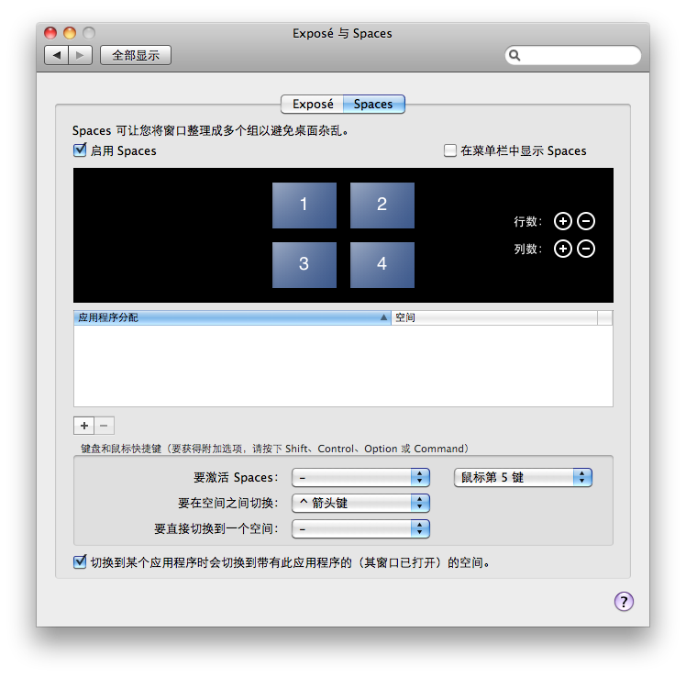Switch to the Exposé tab
The width and height of the screenshot is (686, 677).
tap(313, 105)
